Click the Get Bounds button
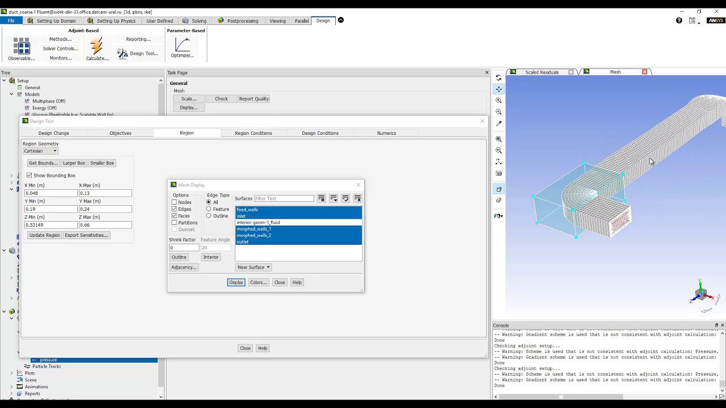The height and width of the screenshot is (408, 726). coord(43,163)
